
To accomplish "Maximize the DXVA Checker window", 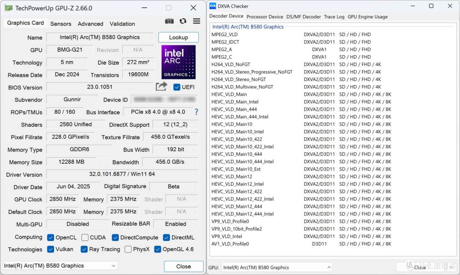I will pyautogui.click(x=431, y=6).
